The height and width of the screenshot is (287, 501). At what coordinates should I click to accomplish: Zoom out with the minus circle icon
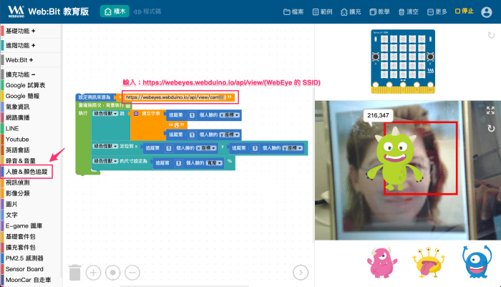(132, 273)
